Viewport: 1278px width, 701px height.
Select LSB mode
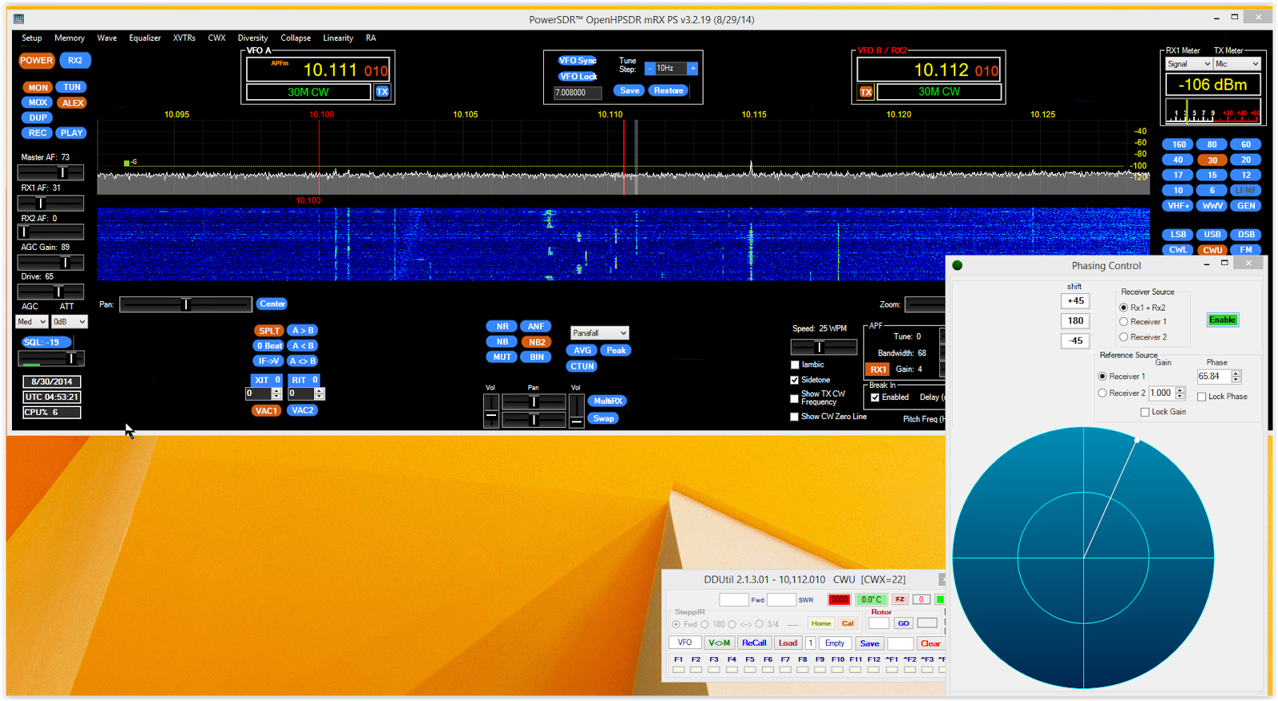click(1178, 234)
